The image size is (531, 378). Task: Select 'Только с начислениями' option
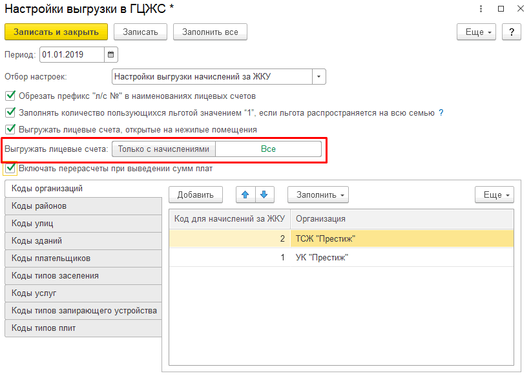point(163,149)
